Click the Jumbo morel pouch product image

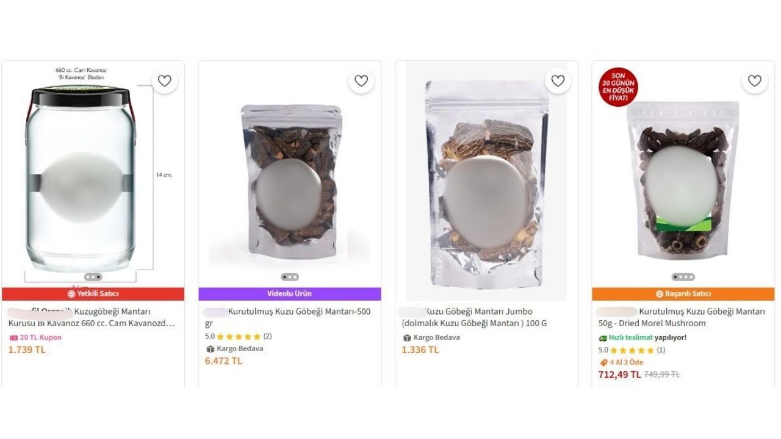(486, 183)
